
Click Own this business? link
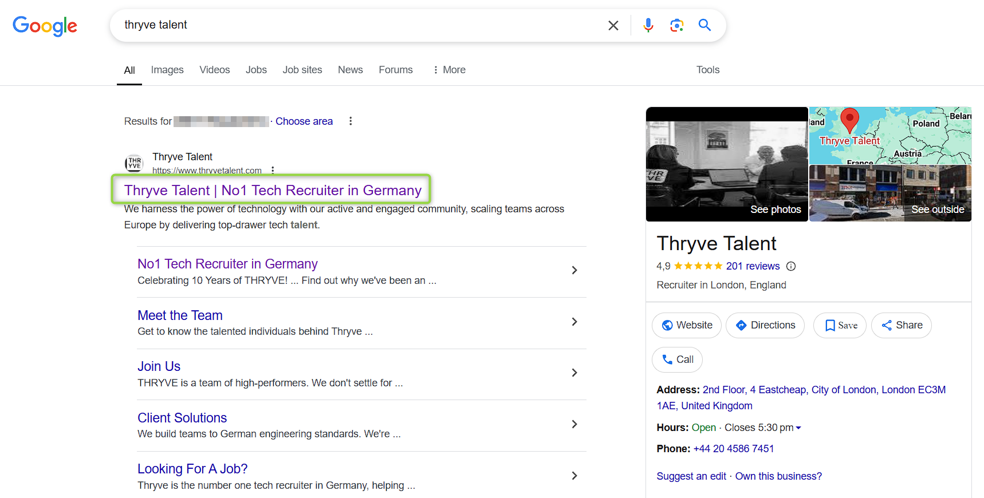pos(778,476)
